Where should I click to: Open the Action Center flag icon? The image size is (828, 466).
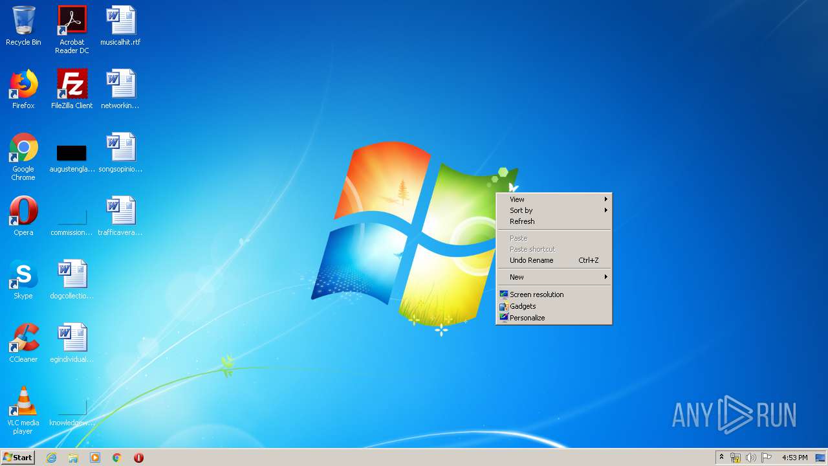point(767,458)
